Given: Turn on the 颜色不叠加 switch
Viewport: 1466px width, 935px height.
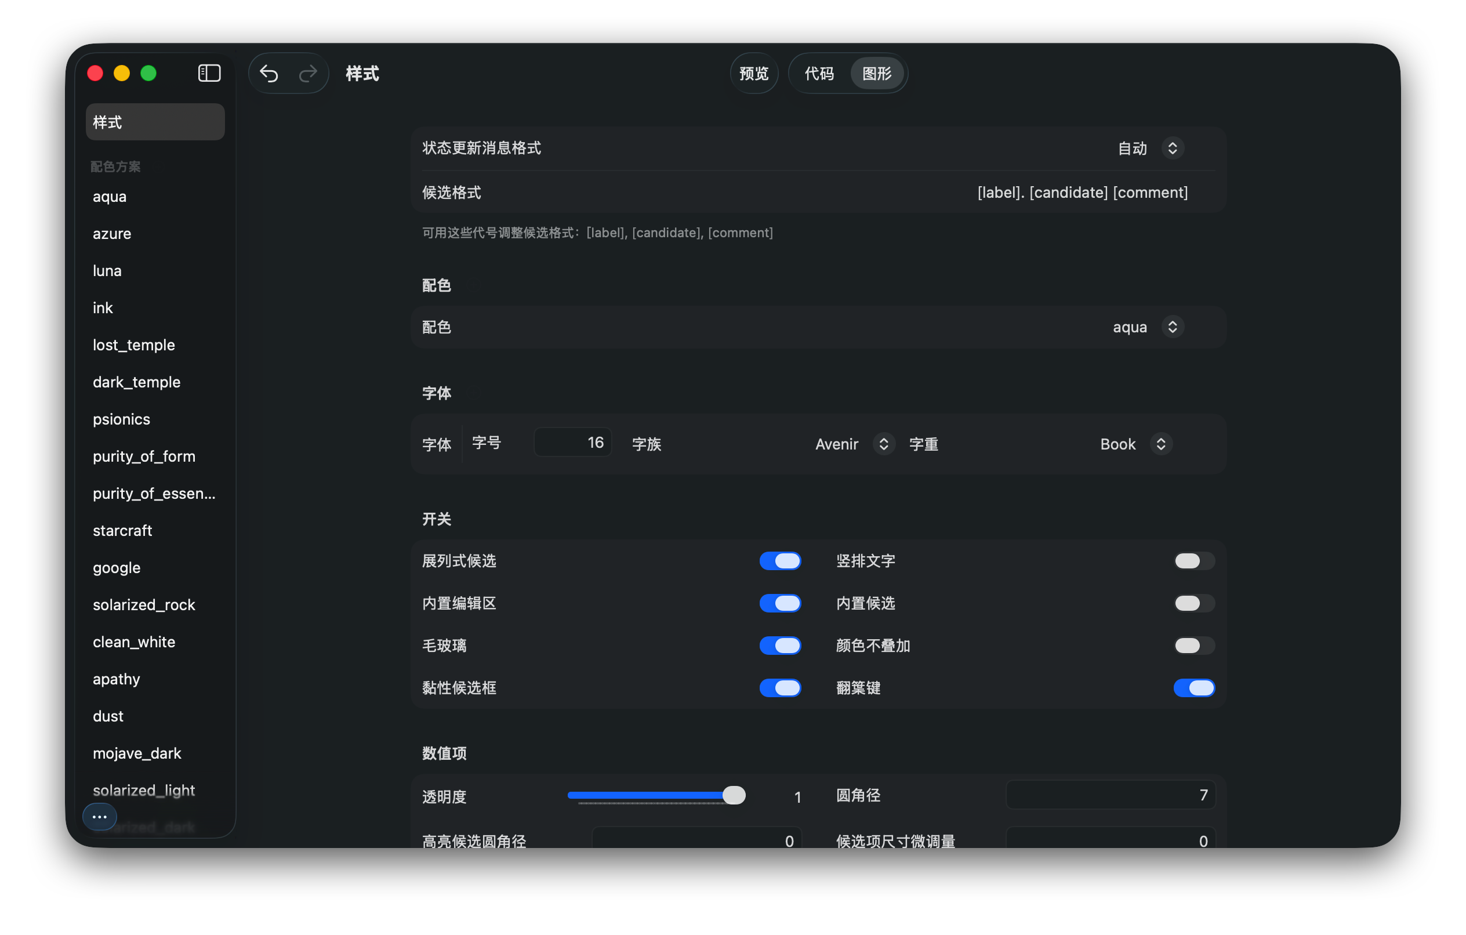Looking at the screenshot, I should tap(1194, 646).
